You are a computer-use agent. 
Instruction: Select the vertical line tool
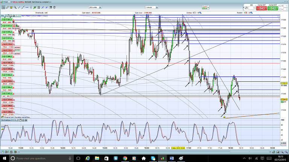(31, 7)
